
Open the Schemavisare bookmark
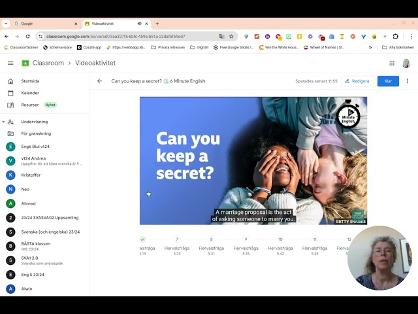57,47
